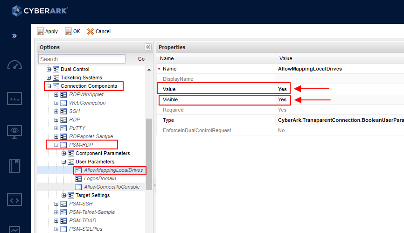Select the SSH connection component
Screen dimensions: 404x233
pyautogui.click(x=75, y=111)
